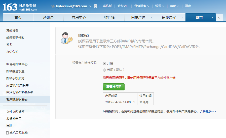Click the green 重置授权码 button
The width and height of the screenshot is (226, 138).
click(x=114, y=87)
